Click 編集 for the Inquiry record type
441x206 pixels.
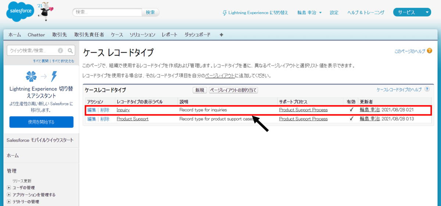[x=92, y=110]
